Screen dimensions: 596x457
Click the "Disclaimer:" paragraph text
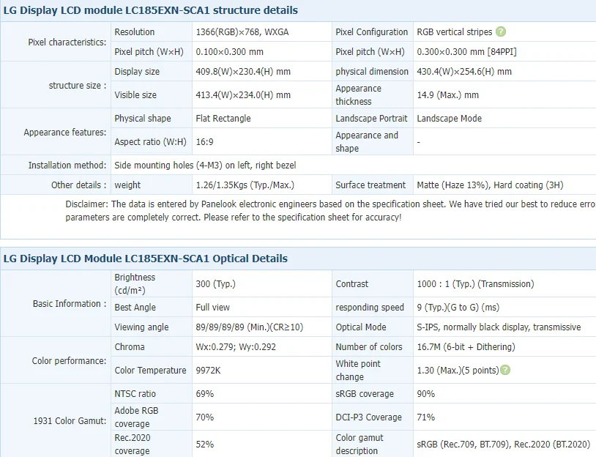pos(331,211)
